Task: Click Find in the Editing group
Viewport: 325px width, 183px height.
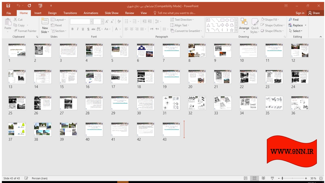Action: [x=294, y=20]
